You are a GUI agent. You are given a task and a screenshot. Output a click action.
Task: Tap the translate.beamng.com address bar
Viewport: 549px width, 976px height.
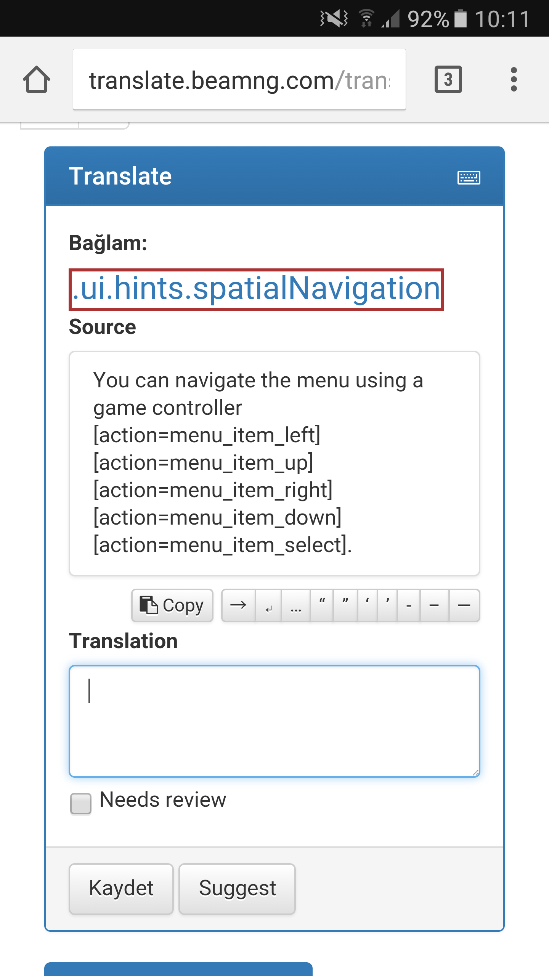(x=239, y=79)
